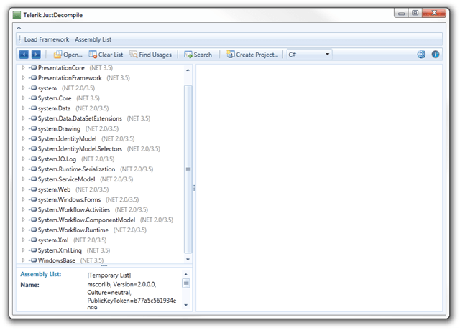460x330 pixels.
Task: Click the System.ServiceModel assembly icon
Action: 33,179
